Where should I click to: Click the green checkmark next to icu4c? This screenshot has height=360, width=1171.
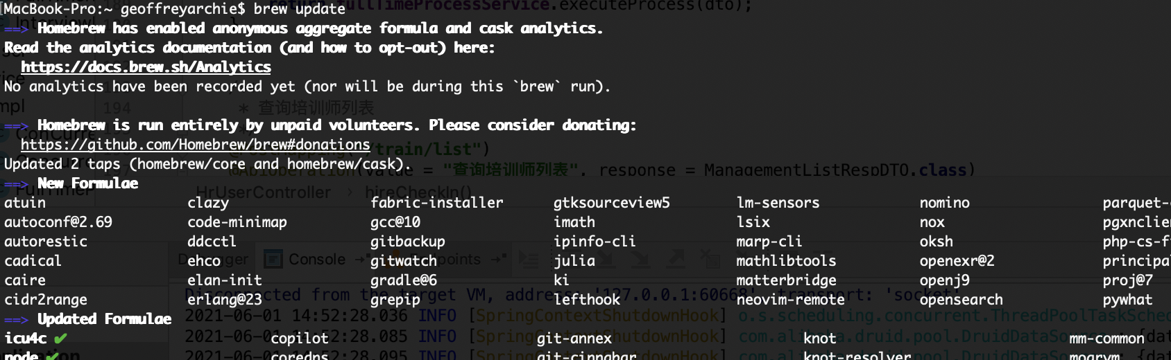[x=60, y=339]
